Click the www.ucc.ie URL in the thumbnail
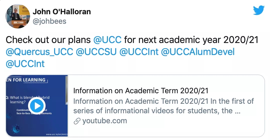Image resolution: width=270 pixels, height=140 pixels. 57,134
